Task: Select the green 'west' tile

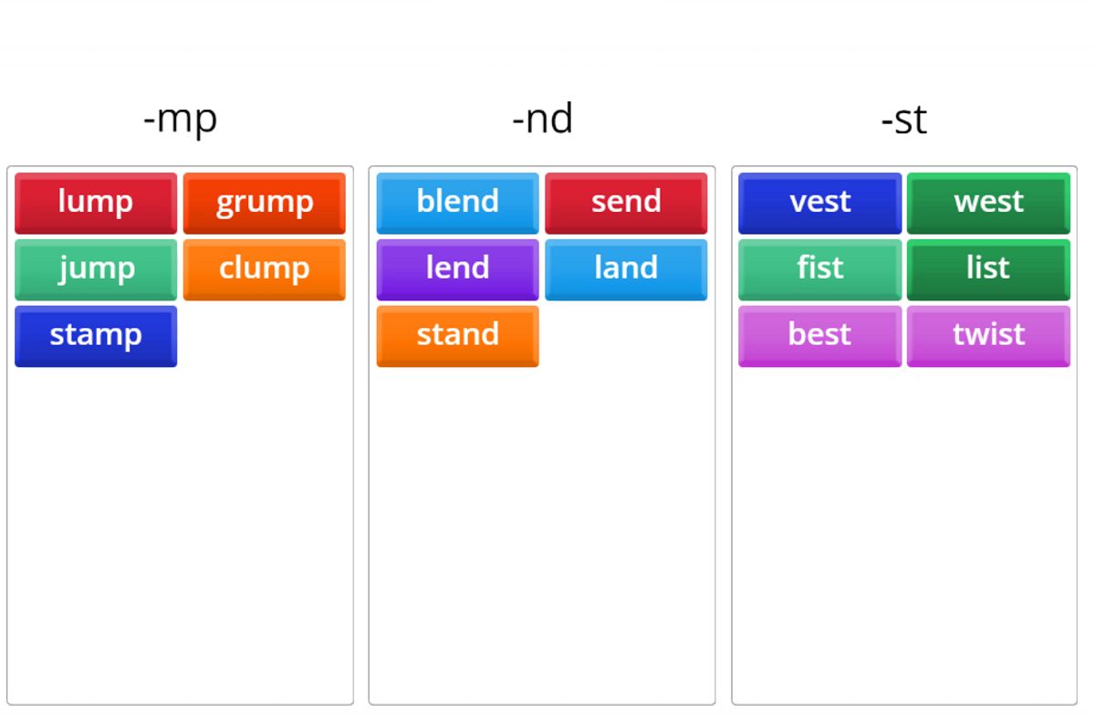Action: (988, 203)
